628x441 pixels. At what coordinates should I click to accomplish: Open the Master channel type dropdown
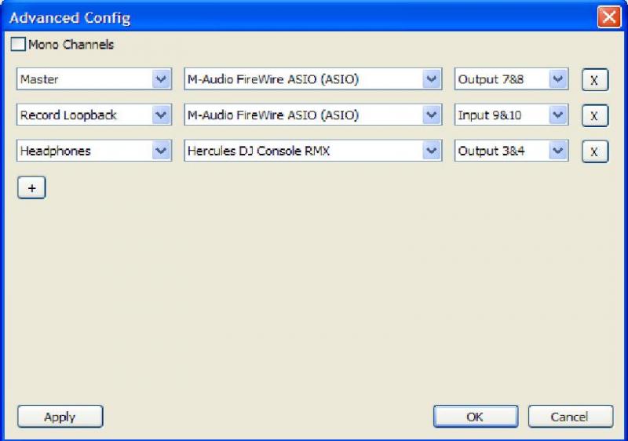[x=94, y=78]
